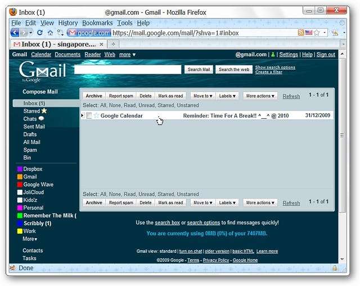This screenshot has height=286, width=360.
Task: Expand the more menu in Google bar
Action: (x=128, y=55)
